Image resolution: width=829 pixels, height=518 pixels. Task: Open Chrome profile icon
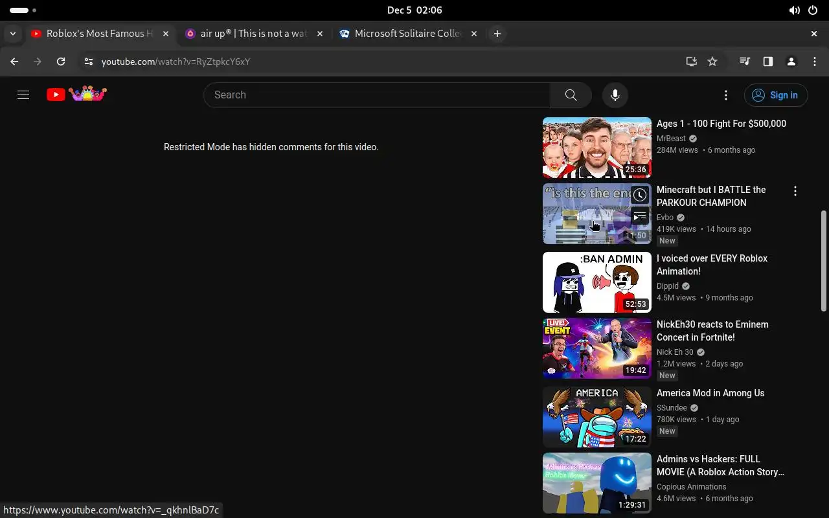791,62
